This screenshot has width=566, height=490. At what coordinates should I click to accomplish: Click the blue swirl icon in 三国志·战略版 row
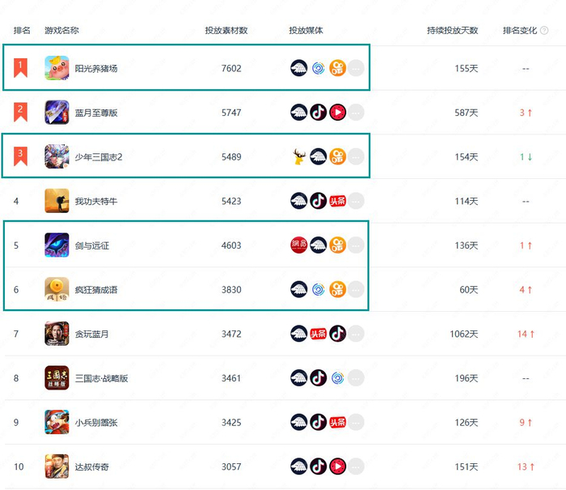(x=338, y=377)
